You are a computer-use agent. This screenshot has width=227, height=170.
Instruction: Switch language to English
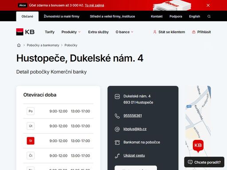click(x=195, y=16)
